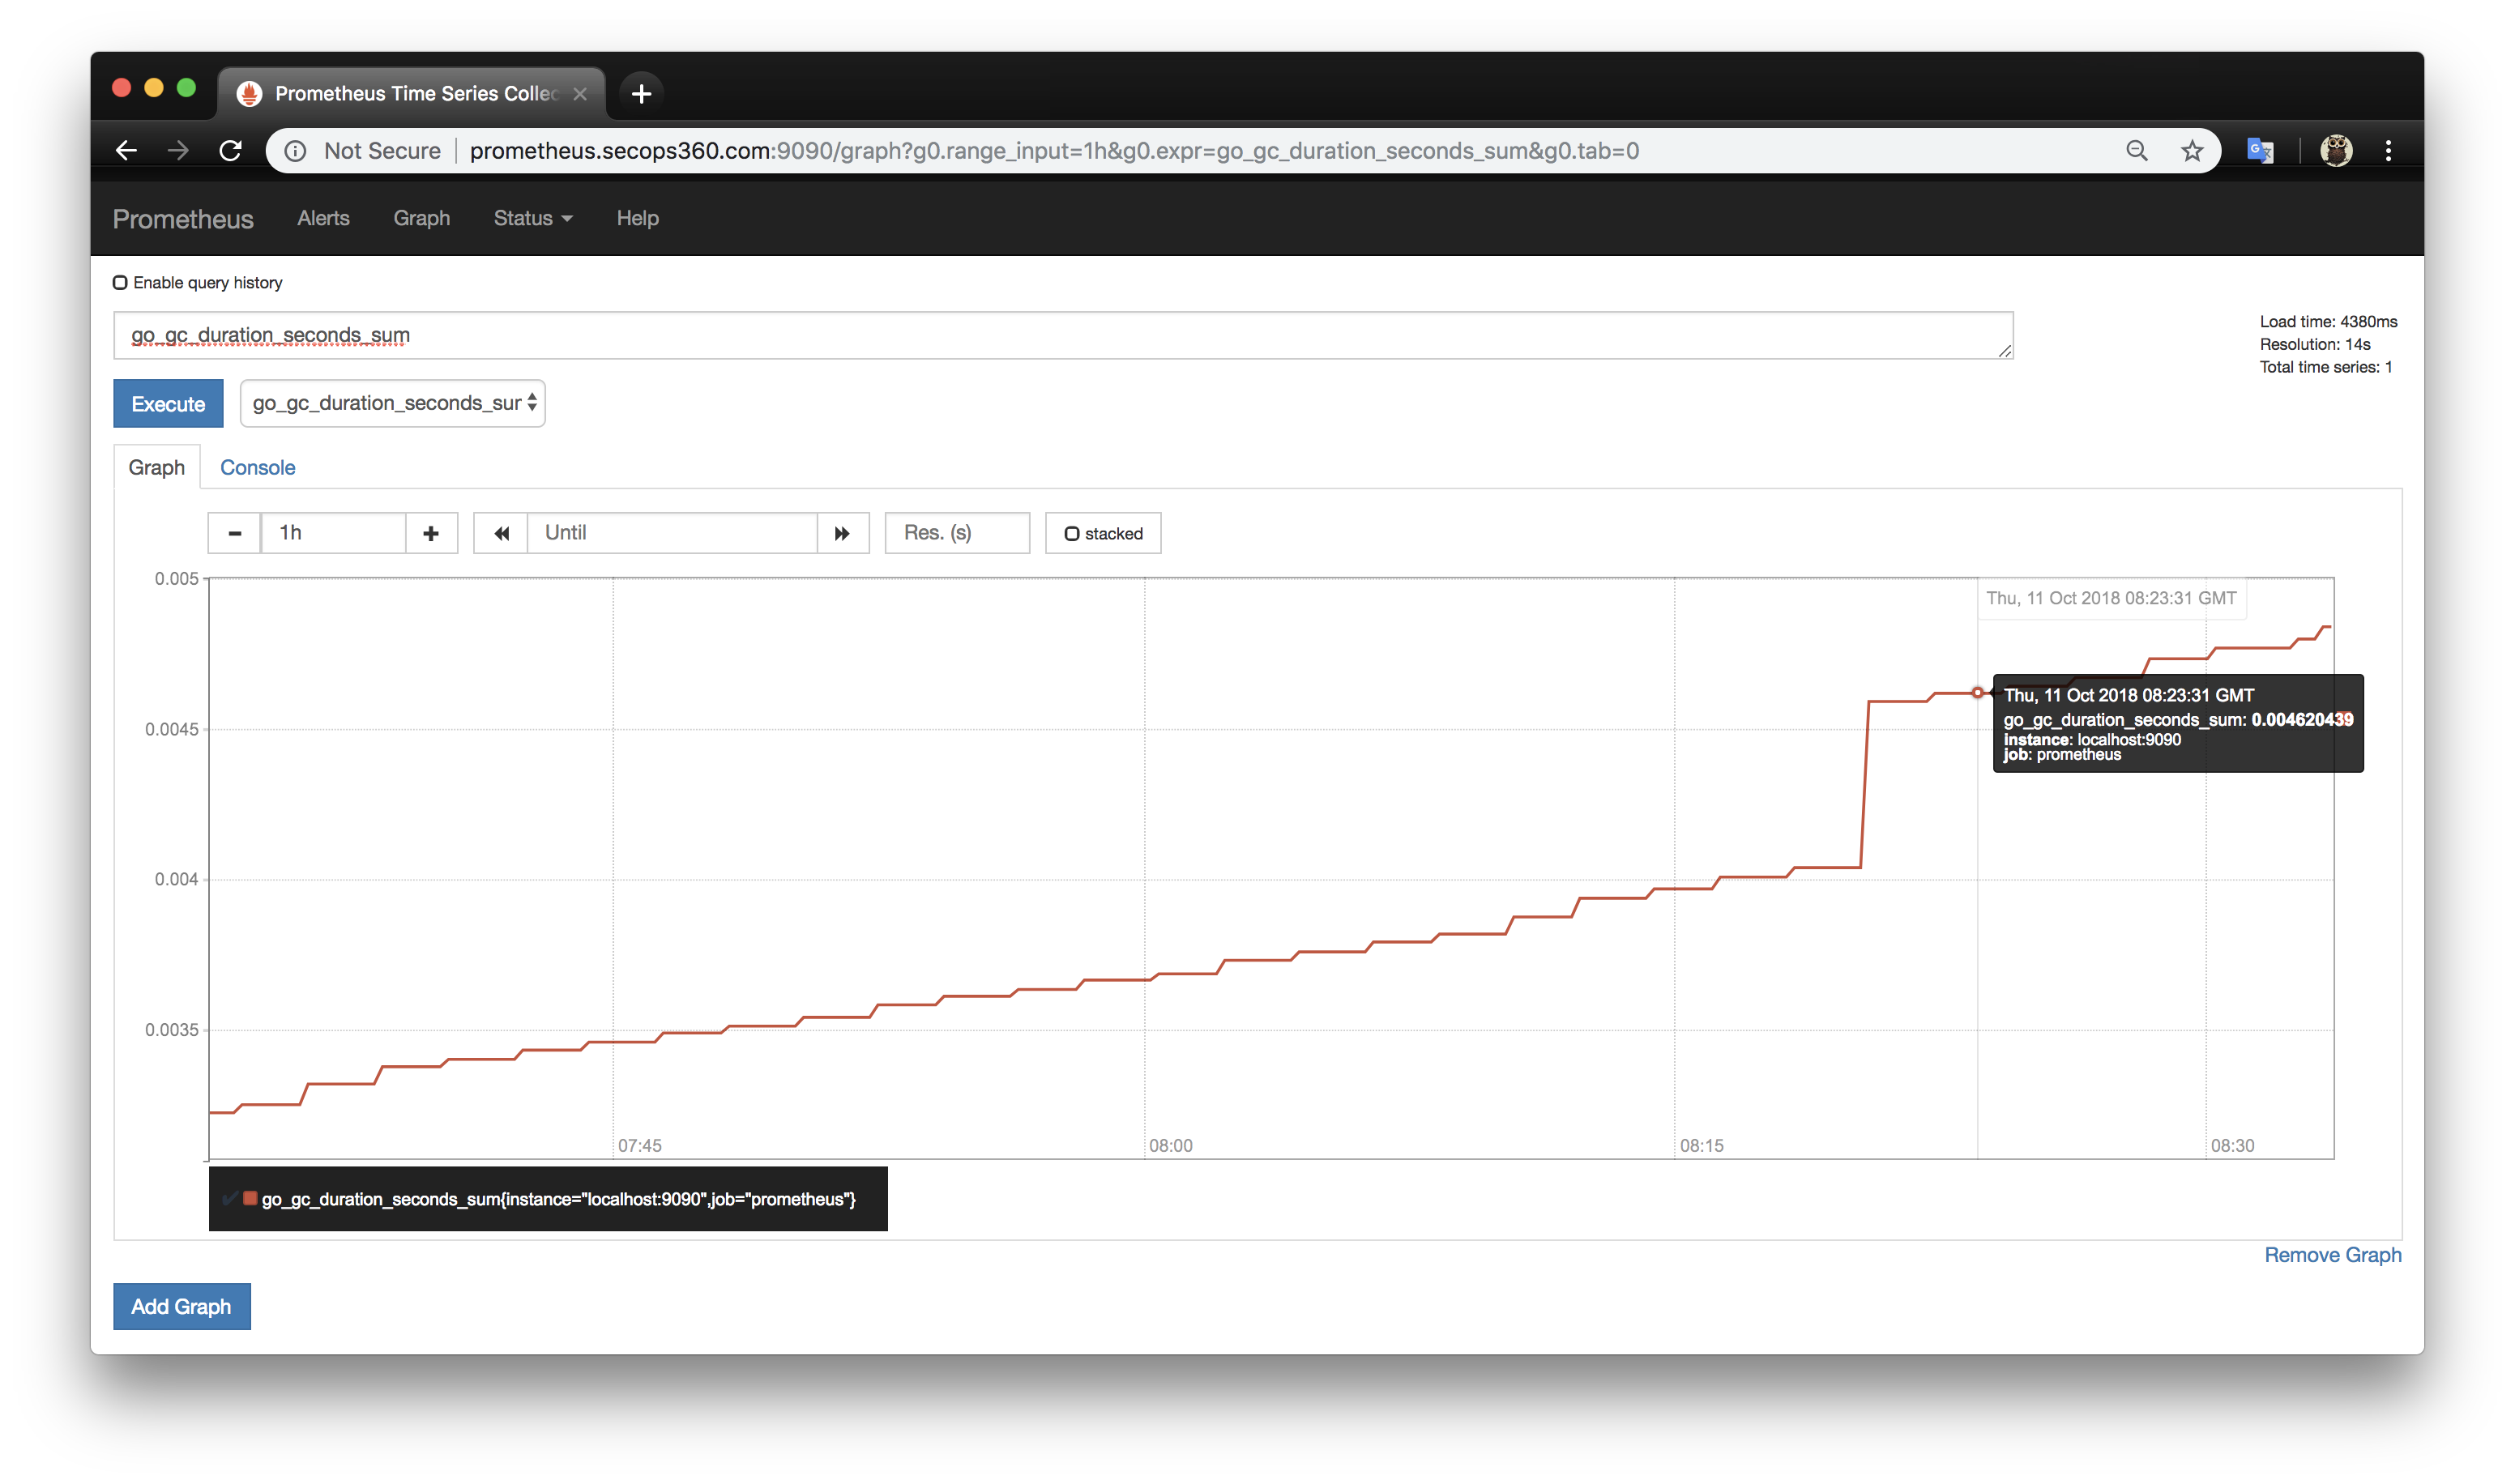
Task: Open the metric selector dropdown
Action: point(393,404)
